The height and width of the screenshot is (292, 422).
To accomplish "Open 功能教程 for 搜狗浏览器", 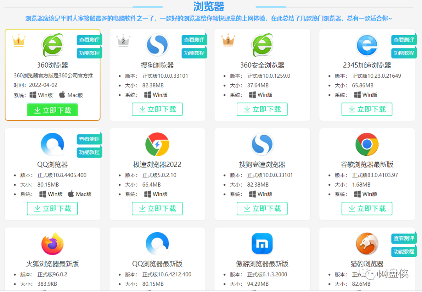I will pos(194,53).
